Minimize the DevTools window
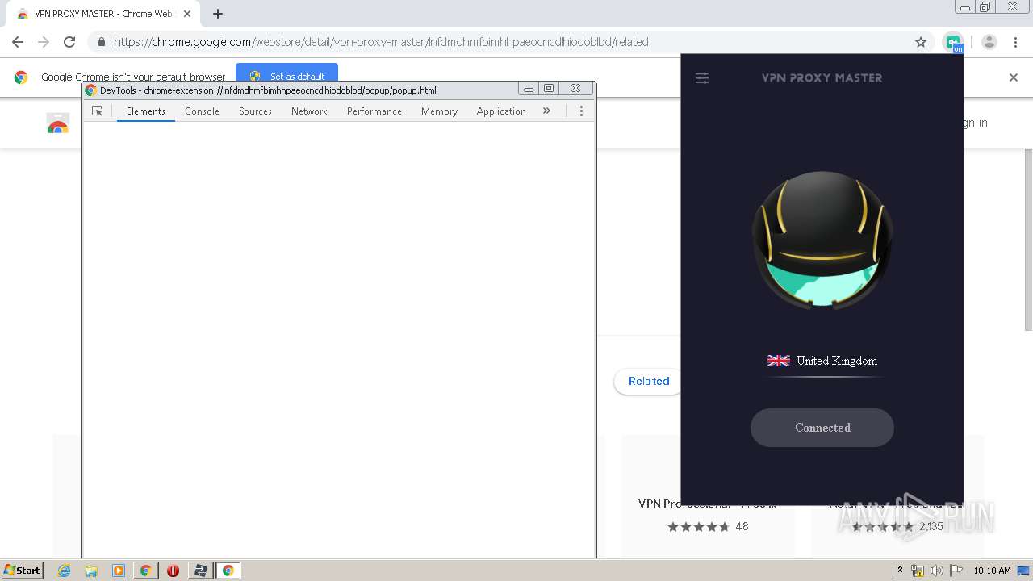The image size is (1033, 581). click(529, 89)
